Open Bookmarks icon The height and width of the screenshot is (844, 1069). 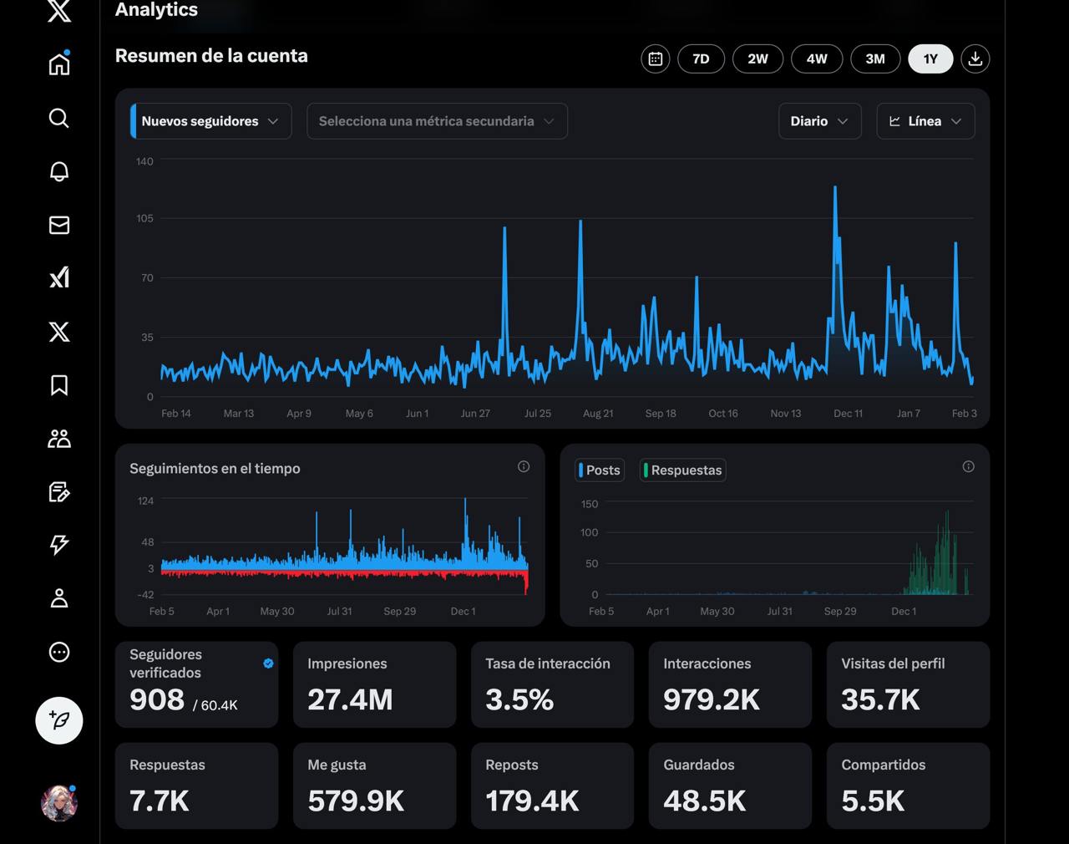[x=59, y=385]
